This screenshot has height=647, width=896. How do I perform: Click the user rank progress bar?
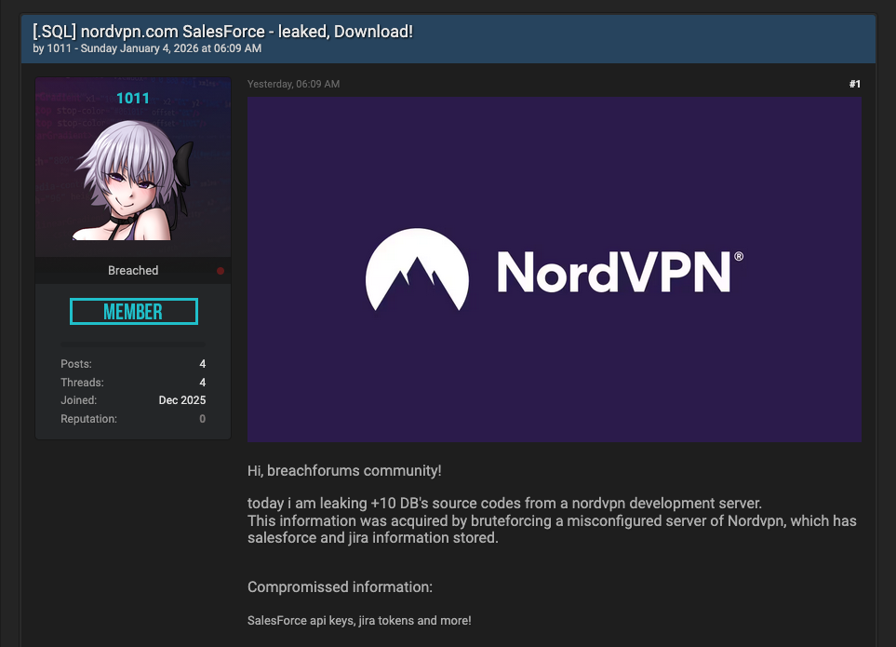point(132,344)
